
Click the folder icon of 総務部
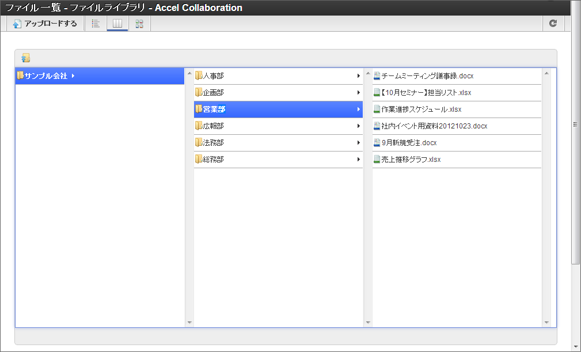coord(199,159)
